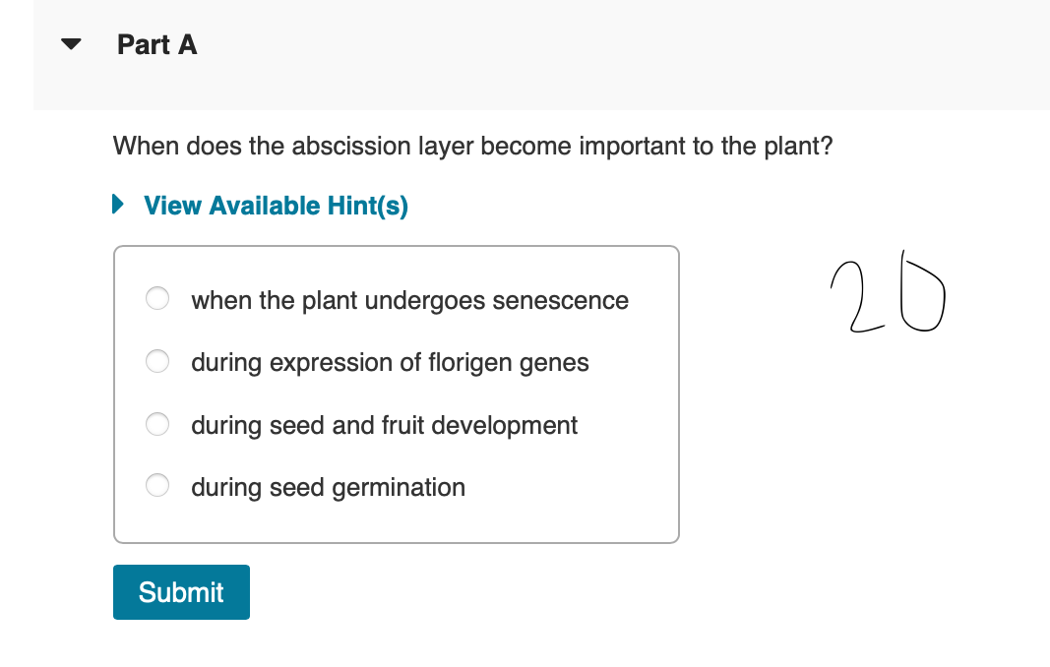Click the handwritten '20' annotation
Viewport: 1050px width, 667px height.
click(886, 295)
